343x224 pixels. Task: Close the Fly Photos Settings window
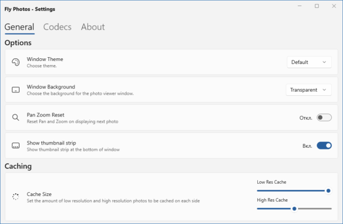[334, 6]
